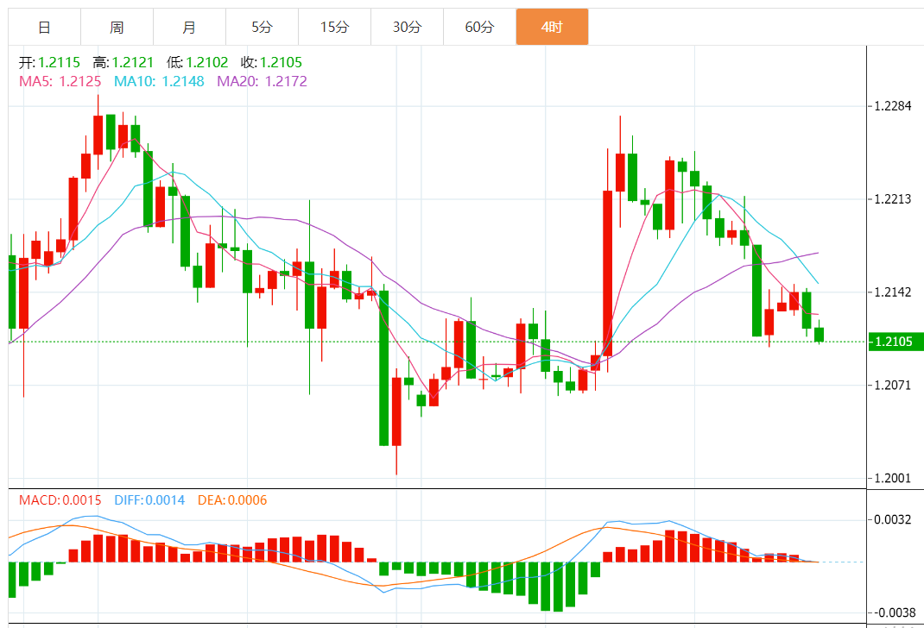924x628 pixels.
Task: Click the high price 高:1.2121 value
Action: (x=123, y=62)
